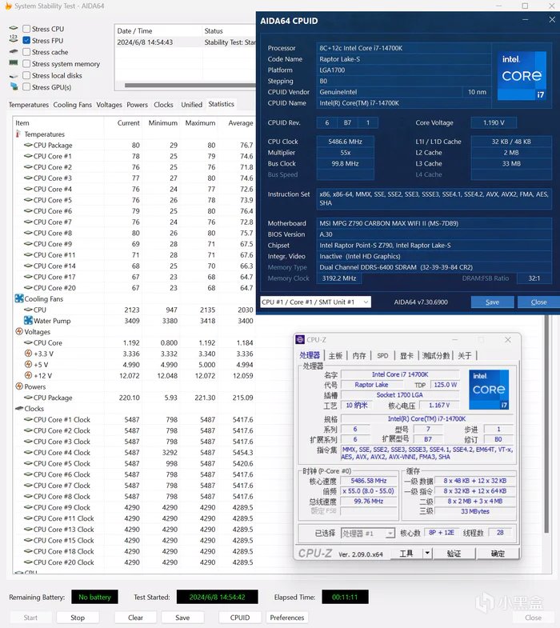Viewport: 560px width, 628px height.
Task: Open the Powers tab
Action: click(x=137, y=105)
